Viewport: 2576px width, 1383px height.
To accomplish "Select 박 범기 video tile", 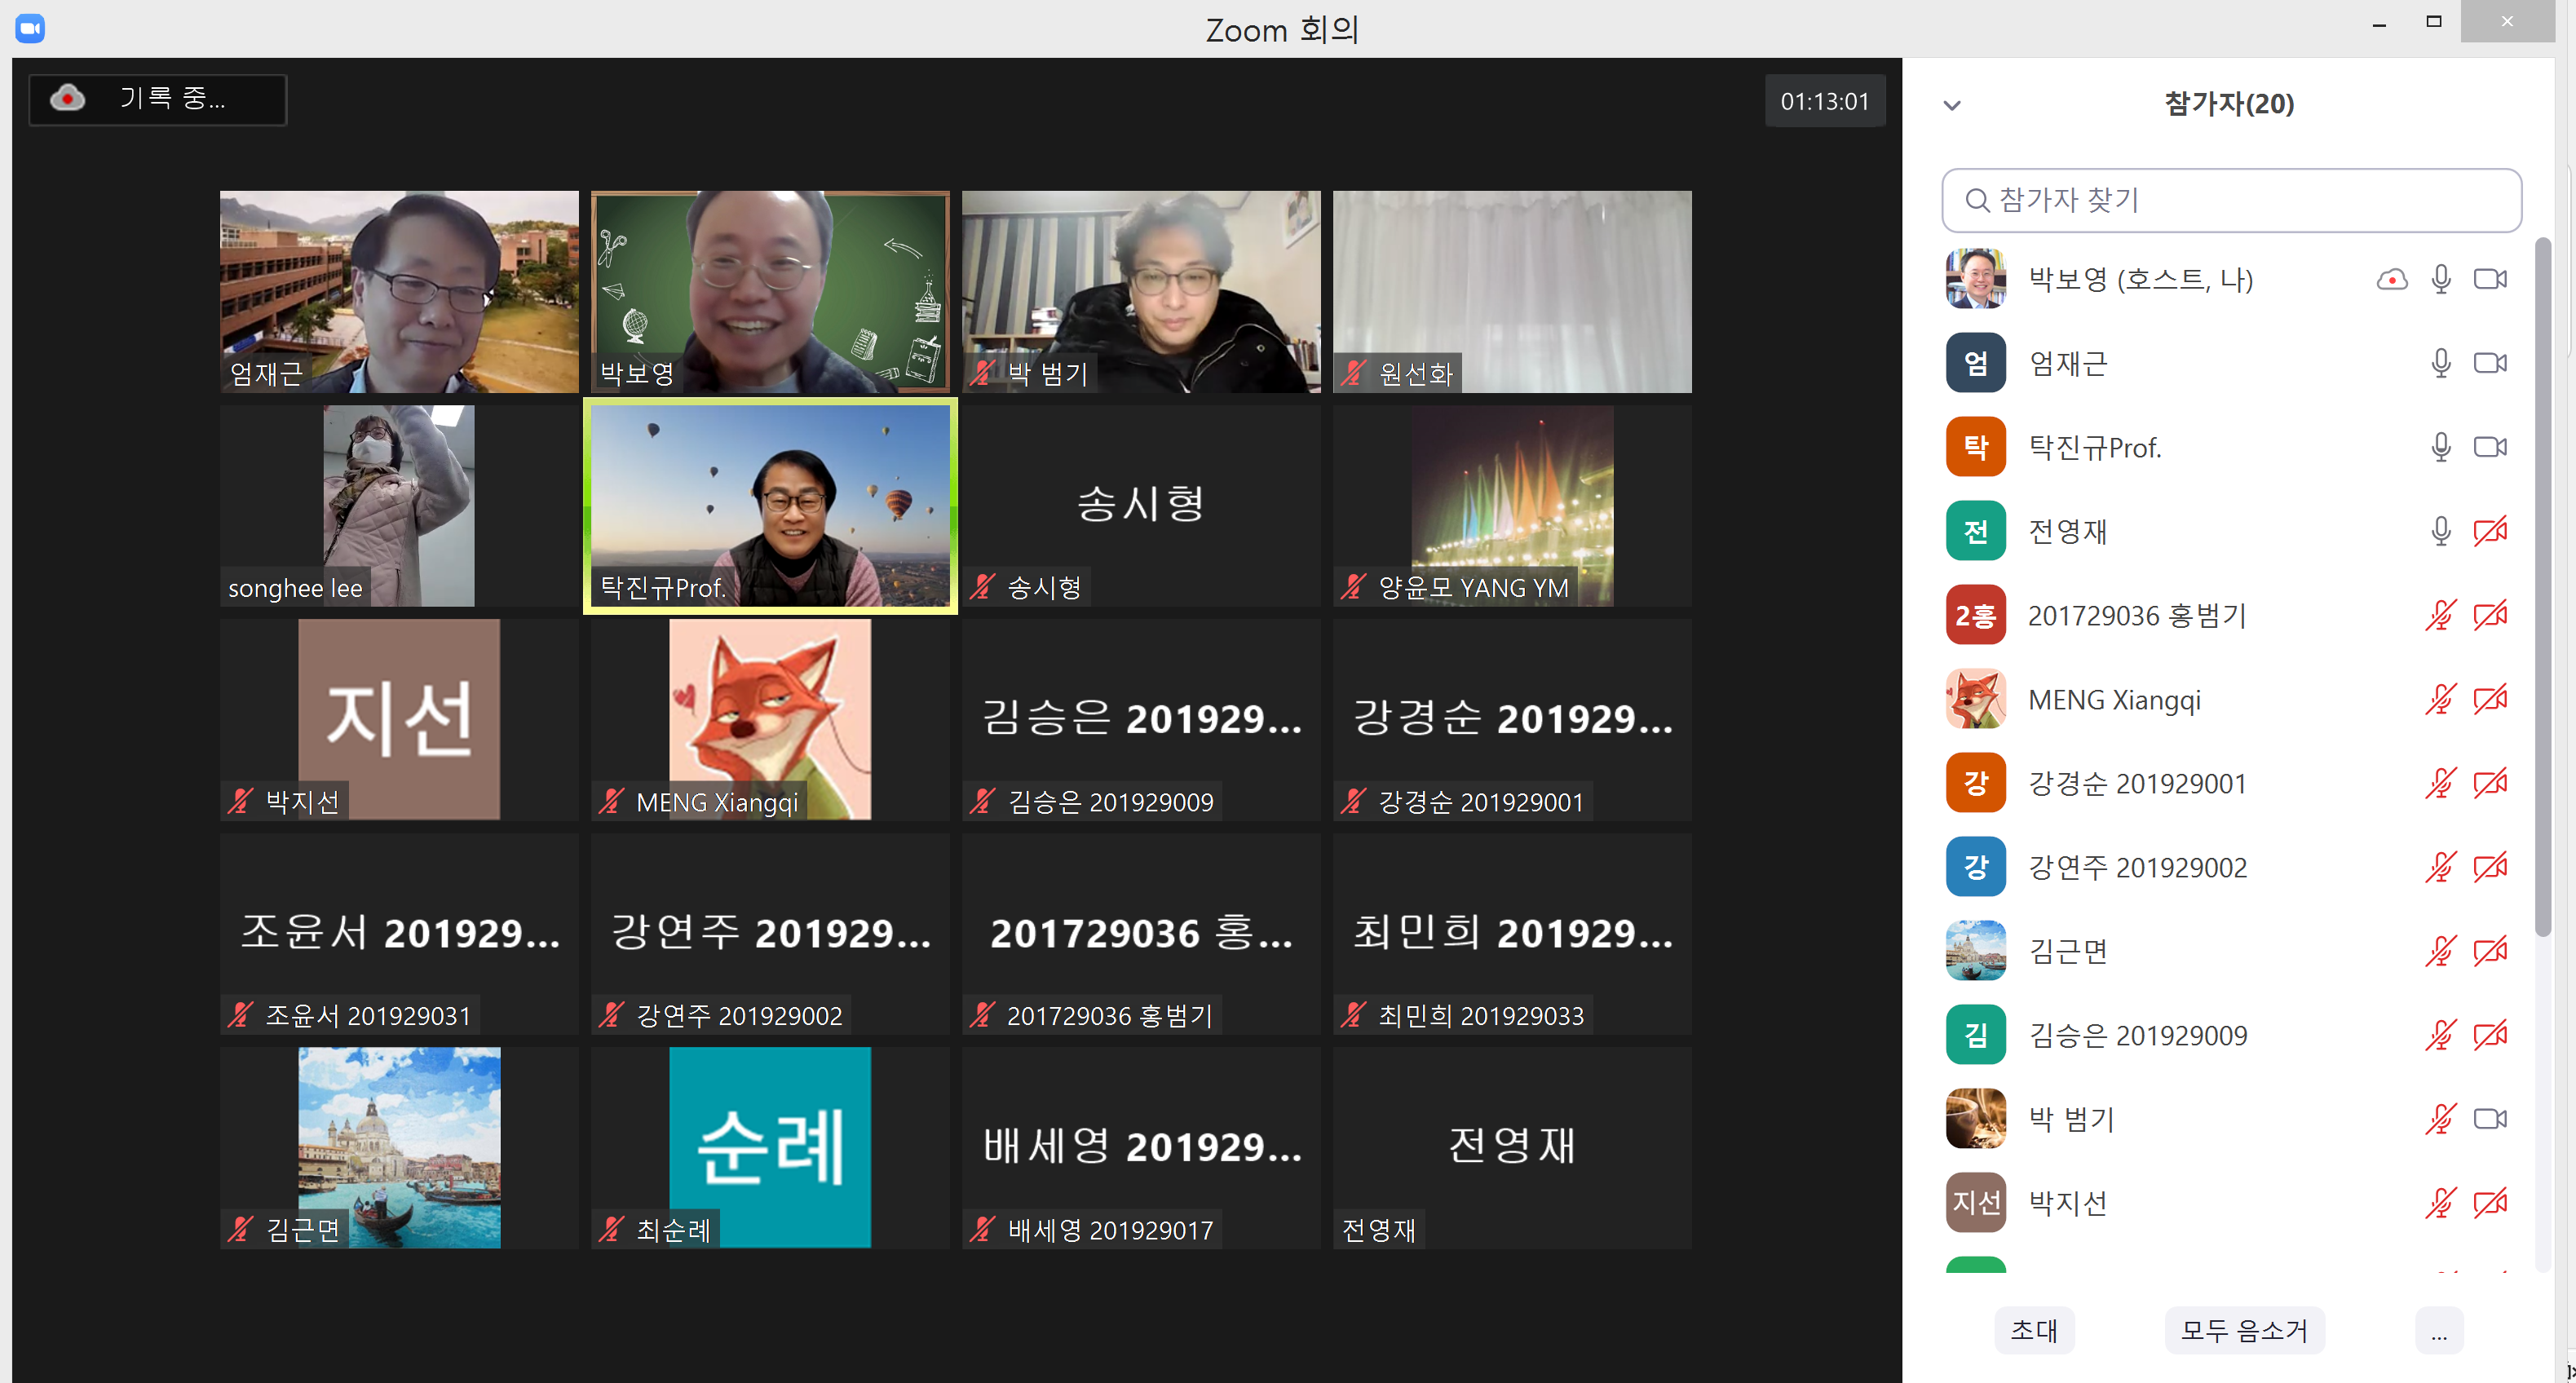I will (x=1141, y=291).
